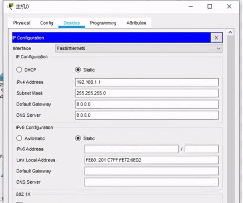This screenshot has width=243, height=203.
Task: Minimize the host window
Action: (x=191, y=7)
